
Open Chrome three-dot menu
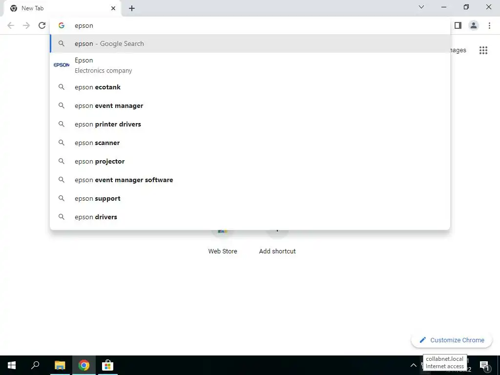(x=489, y=25)
